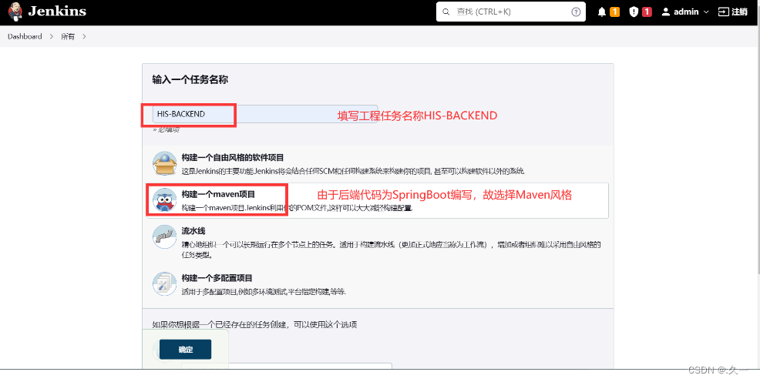Click the orange notification count badge
Viewport: 760px width, 382px height.
(614, 12)
